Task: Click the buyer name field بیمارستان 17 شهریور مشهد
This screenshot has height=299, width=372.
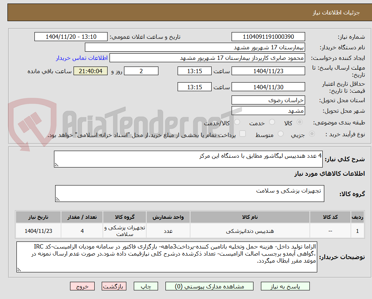Action: point(195,47)
